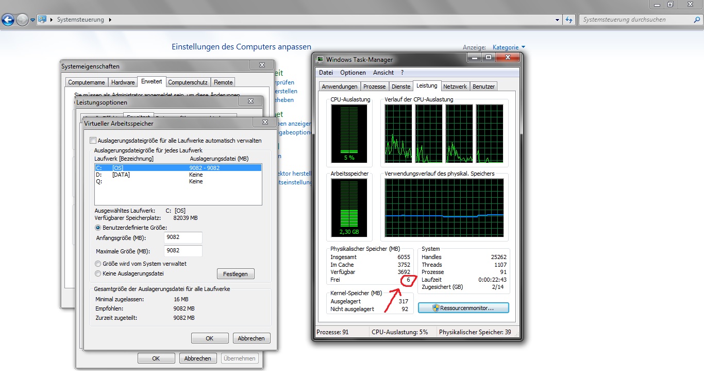Click the Task Manager title bar icon
This screenshot has width=704, height=378.
(x=320, y=60)
